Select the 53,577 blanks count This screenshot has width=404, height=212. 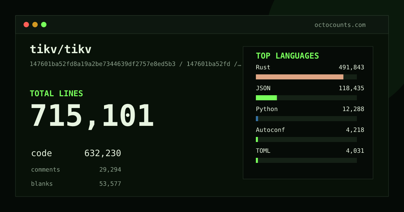(x=110, y=184)
